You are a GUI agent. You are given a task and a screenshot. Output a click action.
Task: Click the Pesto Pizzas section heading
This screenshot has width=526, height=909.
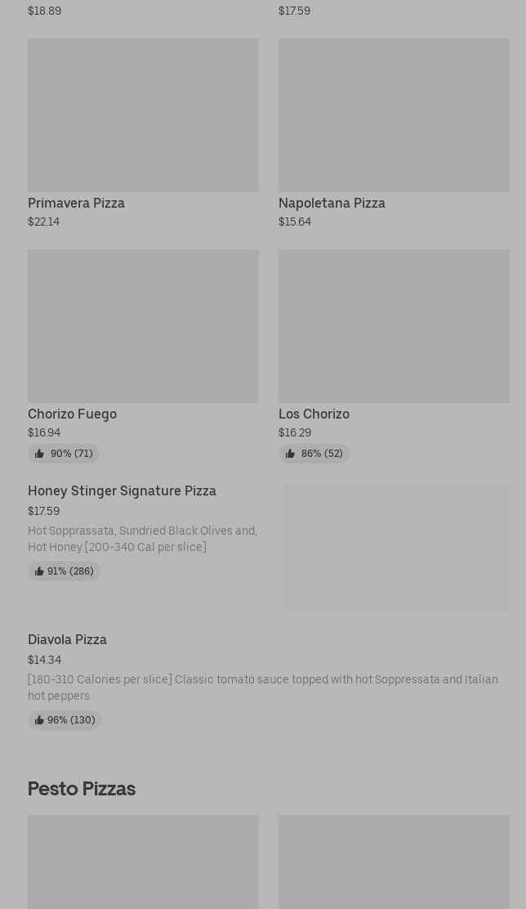tap(82, 789)
